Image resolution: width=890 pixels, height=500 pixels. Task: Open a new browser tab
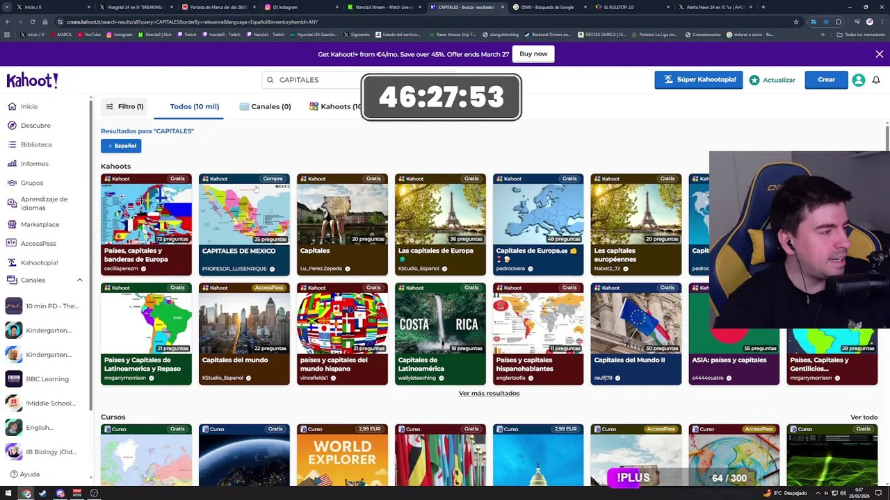[x=763, y=7]
